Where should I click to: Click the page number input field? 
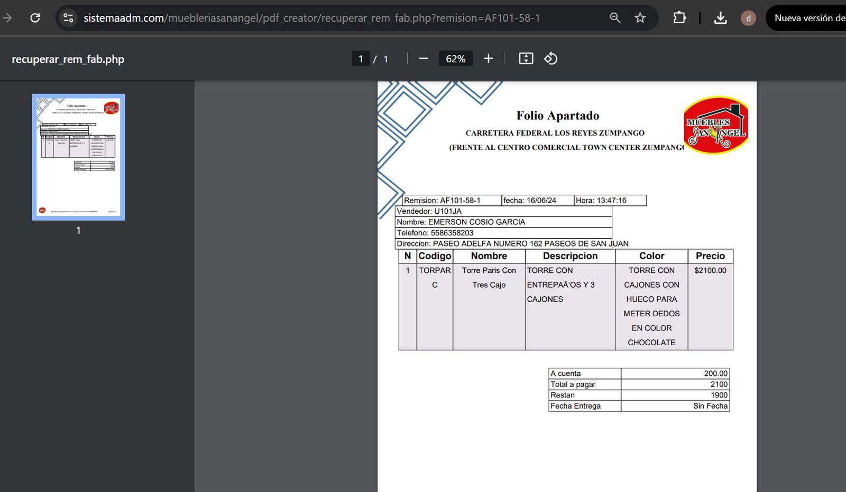tap(361, 59)
